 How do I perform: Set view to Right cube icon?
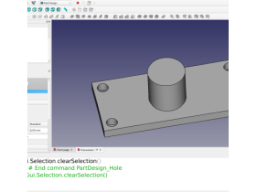[40, 10]
